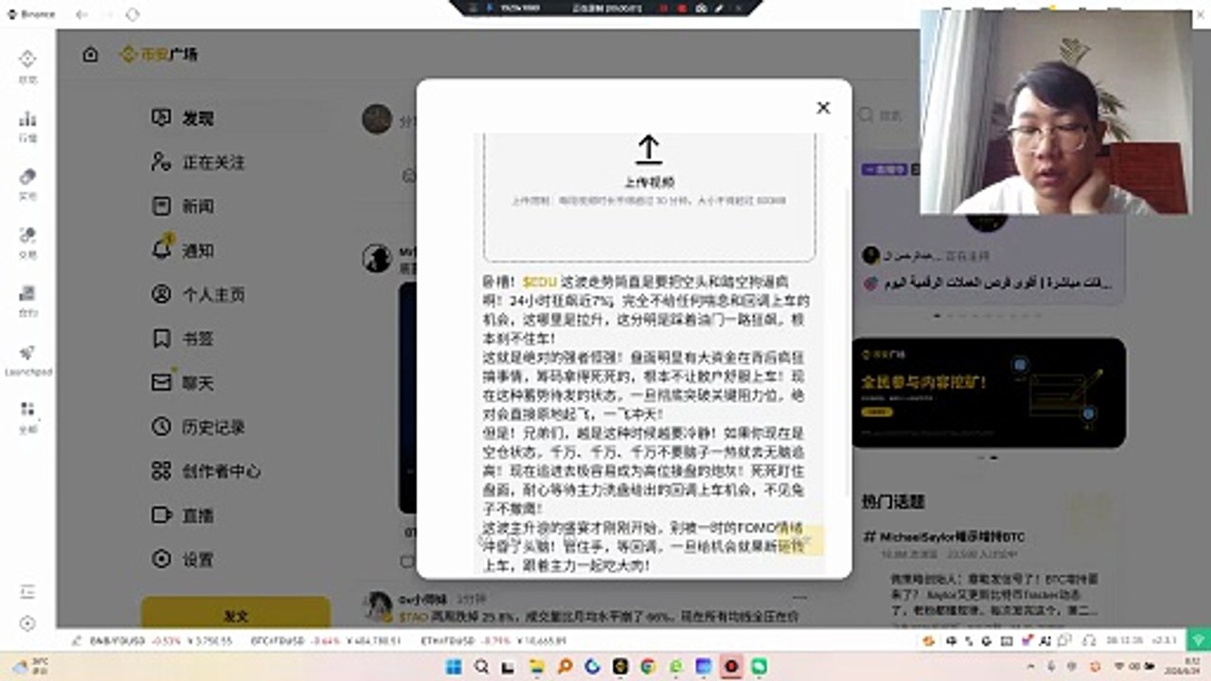Screen dimensions: 1211x681
Task: Click the home icon in header
Action: point(90,54)
